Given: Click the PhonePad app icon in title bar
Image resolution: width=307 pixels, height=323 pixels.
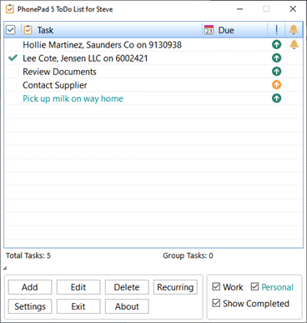Looking at the screenshot, I should coord(10,9).
